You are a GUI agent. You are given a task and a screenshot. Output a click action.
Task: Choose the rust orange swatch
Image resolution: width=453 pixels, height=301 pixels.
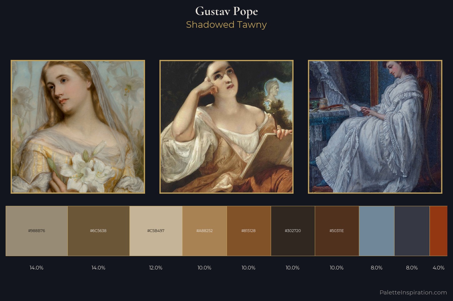click(x=438, y=231)
